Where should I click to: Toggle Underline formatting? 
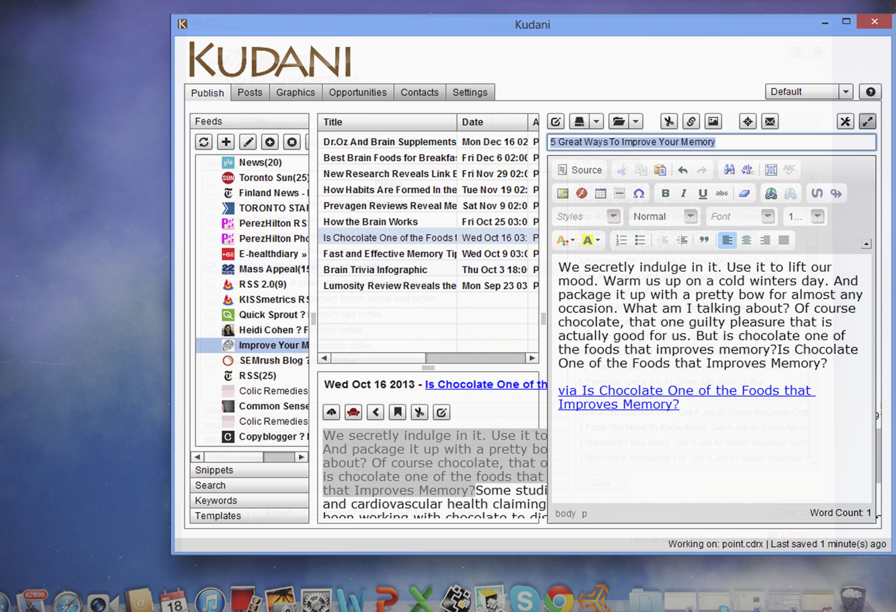coord(703,193)
